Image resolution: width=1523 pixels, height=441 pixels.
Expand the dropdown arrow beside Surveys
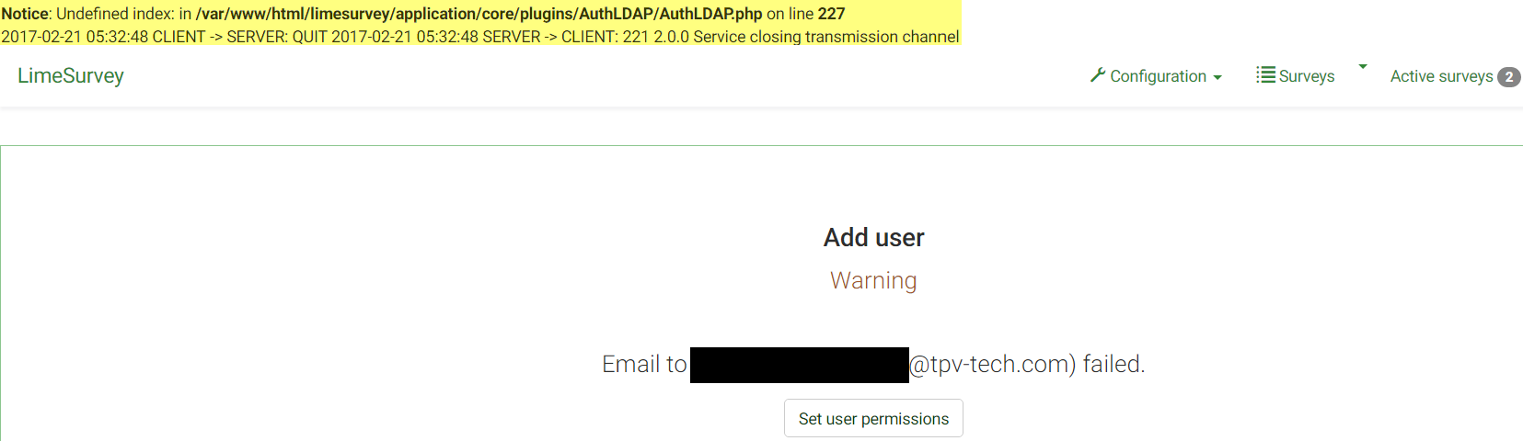click(x=1363, y=66)
